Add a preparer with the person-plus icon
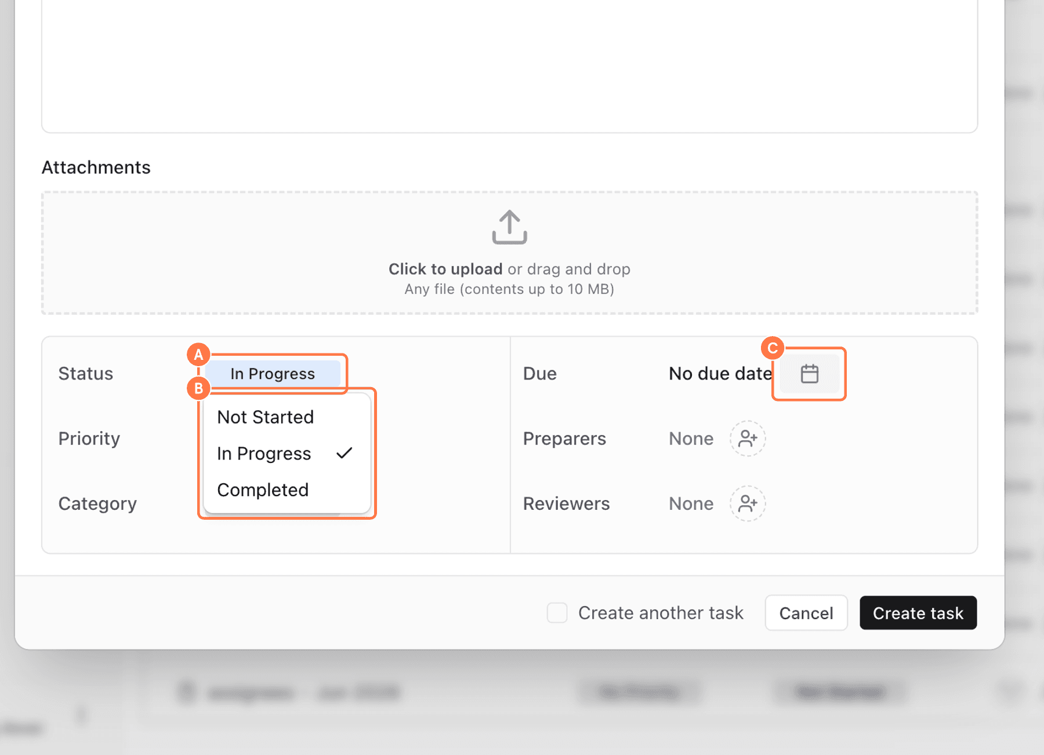 (748, 439)
